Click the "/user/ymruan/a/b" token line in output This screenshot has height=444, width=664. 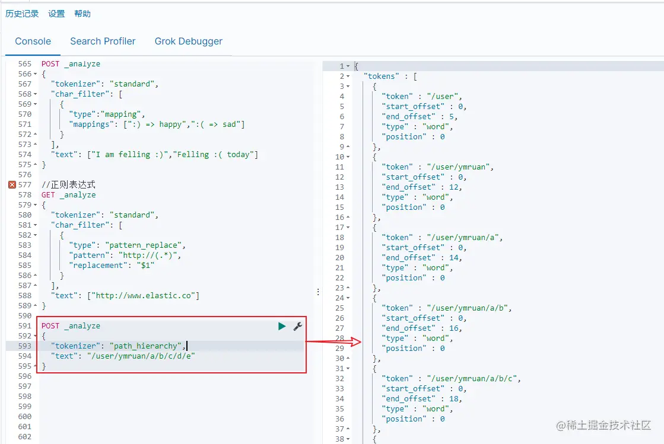point(447,308)
